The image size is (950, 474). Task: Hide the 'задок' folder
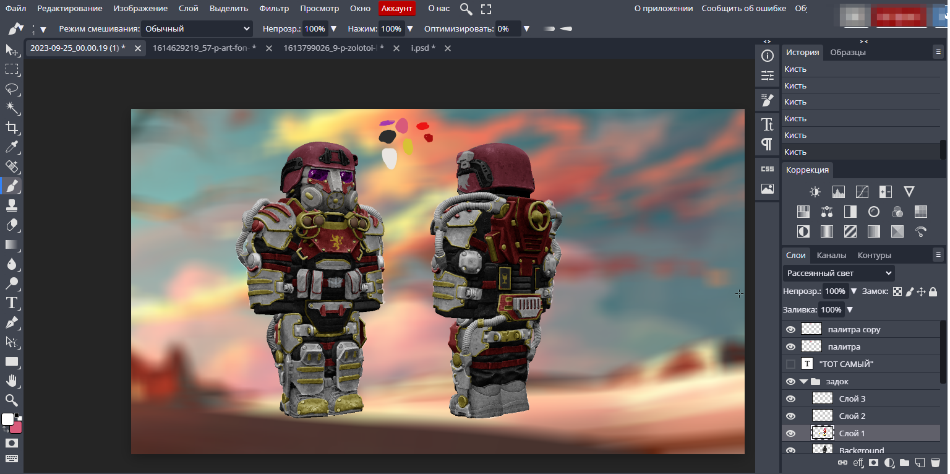pos(790,381)
